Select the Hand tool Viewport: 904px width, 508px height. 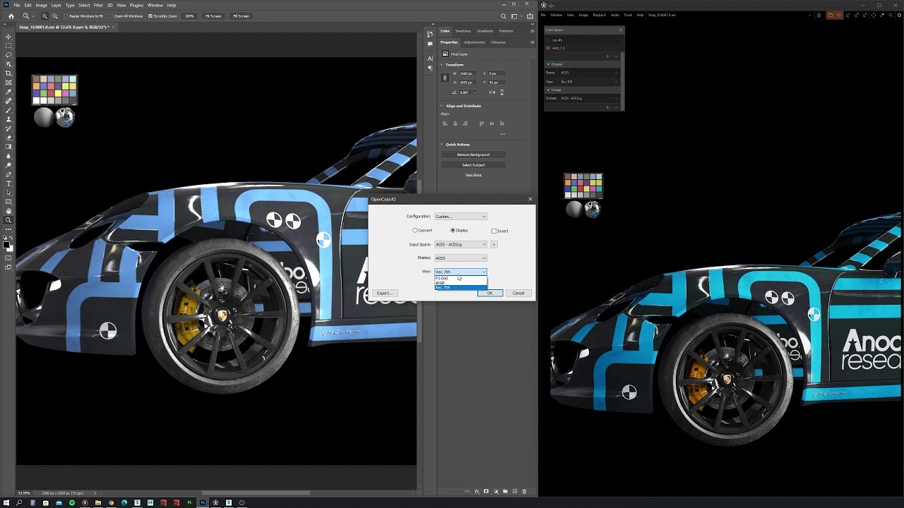click(x=8, y=211)
